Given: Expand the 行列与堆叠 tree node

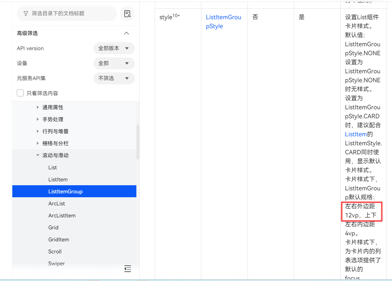Looking at the screenshot, I should click(x=38, y=131).
